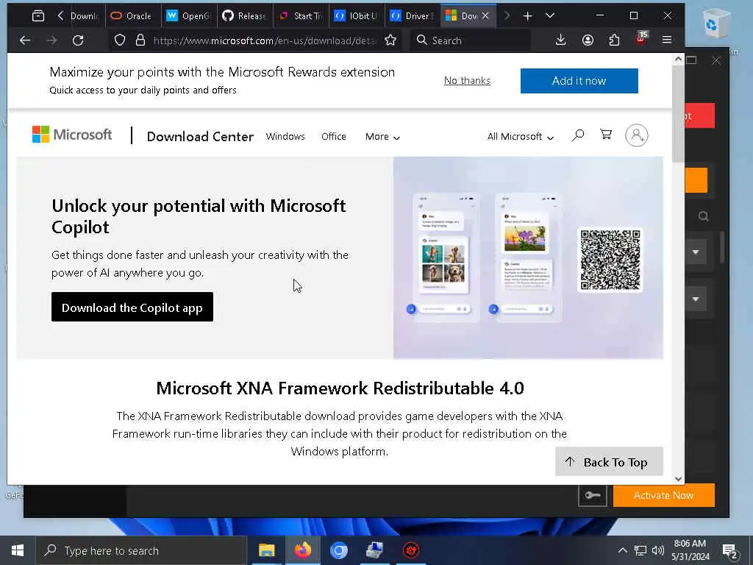753x565 pixels.
Task: Open the Firefox downloads panel
Action: 560,40
